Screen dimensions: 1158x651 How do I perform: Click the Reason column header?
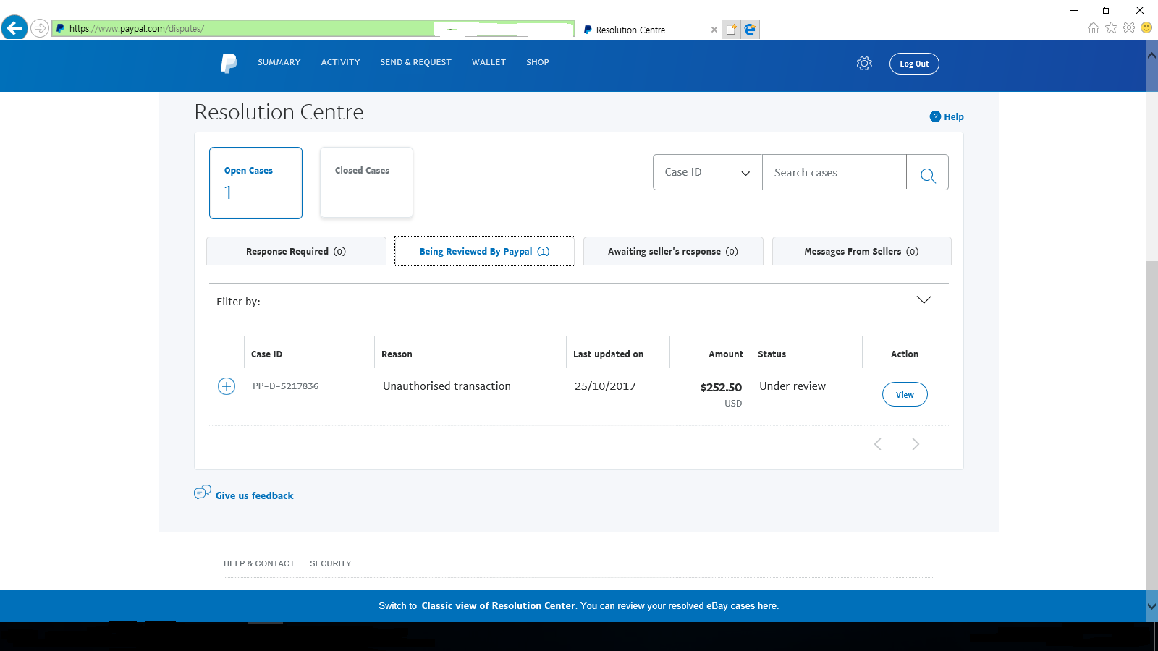coord(397,354)
